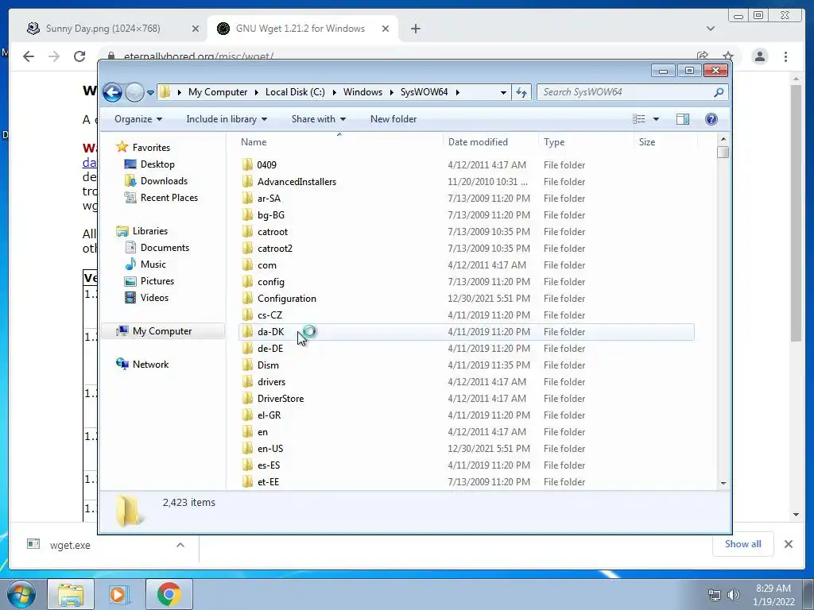Open a new Chrome tab
The height and width of the screenshot is (610, 814).
tap(415, 29)
